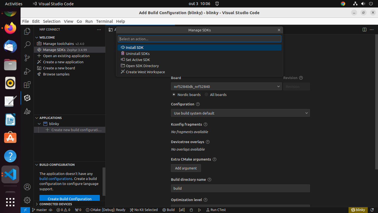Click the remote window status bar icon
The width and height of the screenshot is (378, 213).
tap(25, 210)
